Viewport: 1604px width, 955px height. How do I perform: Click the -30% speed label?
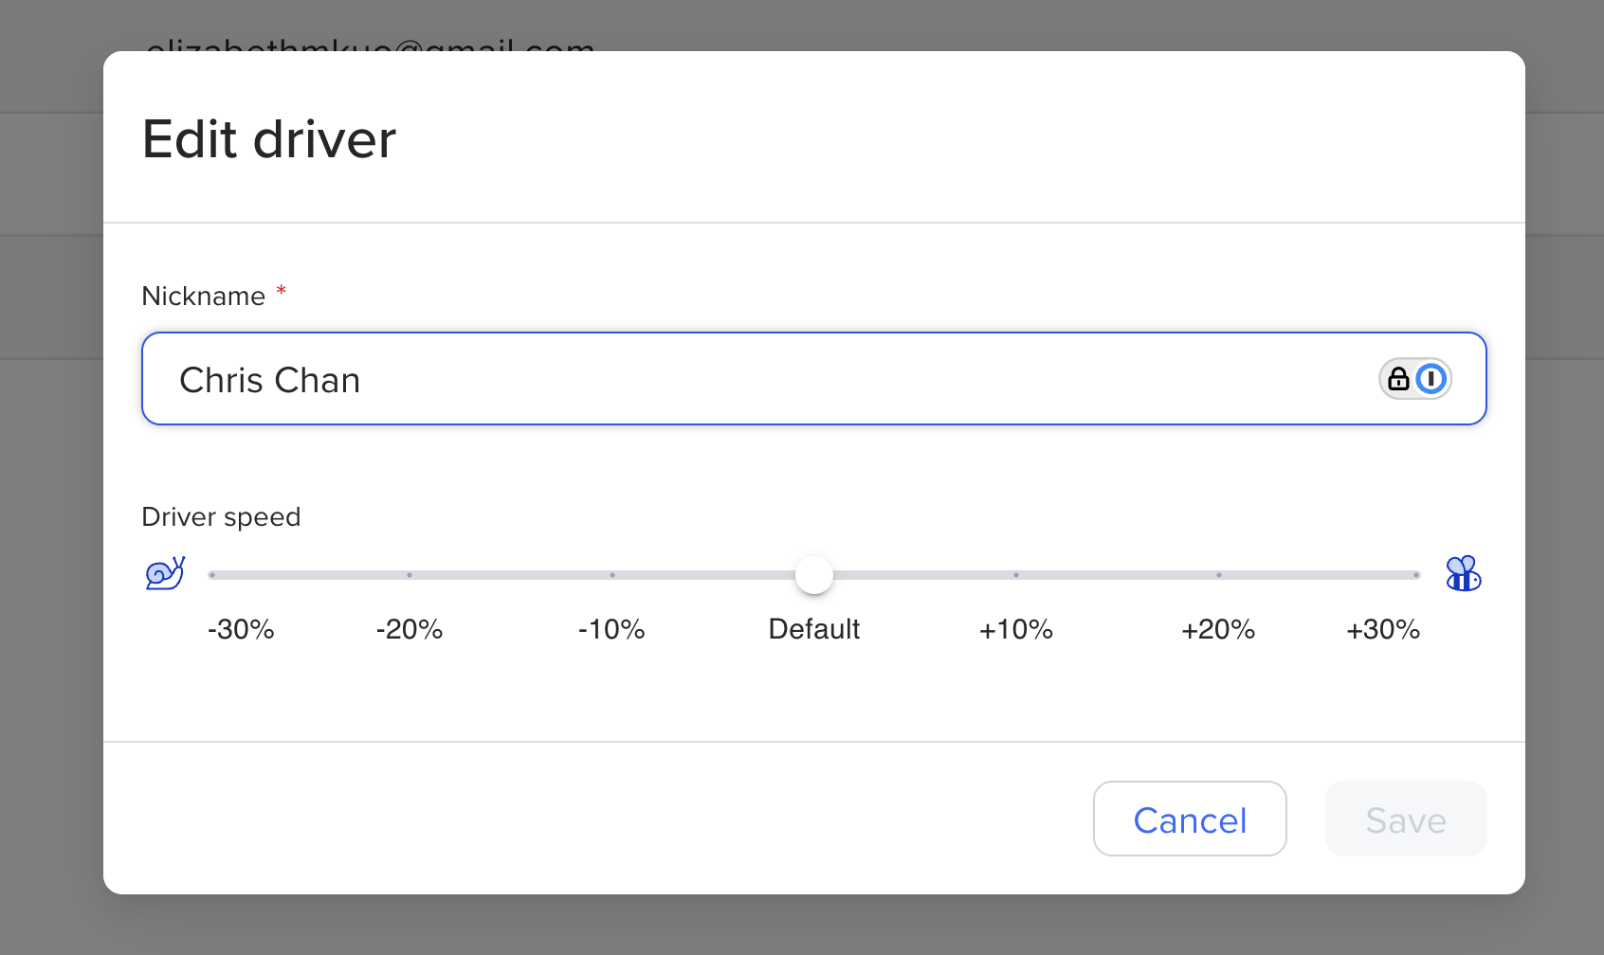tap(241, 629)
